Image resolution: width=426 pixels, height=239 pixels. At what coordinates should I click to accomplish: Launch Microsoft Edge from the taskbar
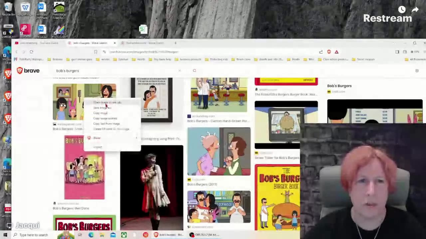point(91,235)
